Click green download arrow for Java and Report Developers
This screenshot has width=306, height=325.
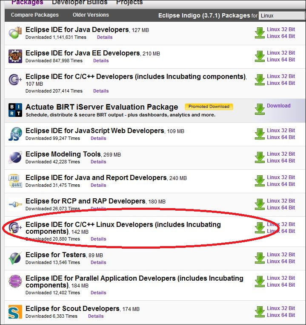point(260,180)
